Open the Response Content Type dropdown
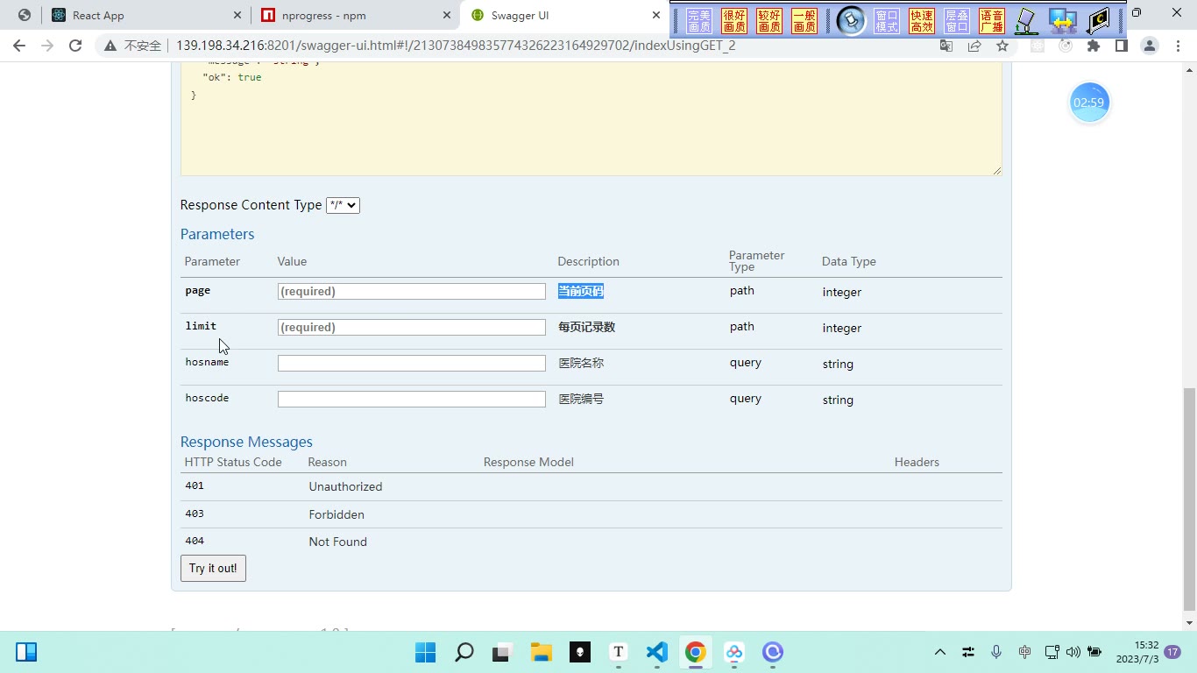This screenshot has height=673, width=1197. pyautogui.click(x=343, y=205)
